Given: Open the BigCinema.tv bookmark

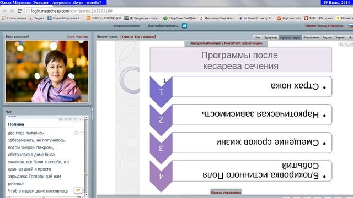Looking at the screenshot, I should pyautogui.click(x=289, y=18).
